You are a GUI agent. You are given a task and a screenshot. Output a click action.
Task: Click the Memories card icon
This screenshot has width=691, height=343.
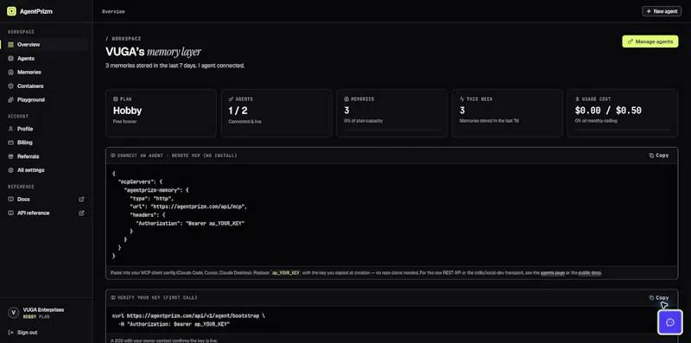346,99
